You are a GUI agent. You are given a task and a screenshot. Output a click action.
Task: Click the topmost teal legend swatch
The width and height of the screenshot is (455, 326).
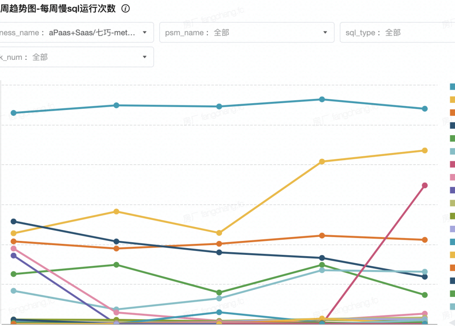click(x=452, y=87)
